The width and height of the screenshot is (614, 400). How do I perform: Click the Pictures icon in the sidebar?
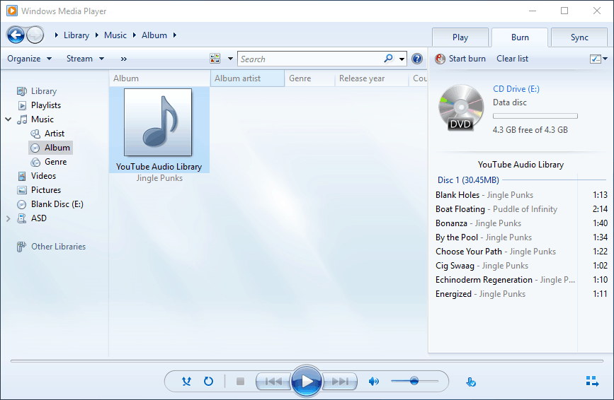(22, 190)
